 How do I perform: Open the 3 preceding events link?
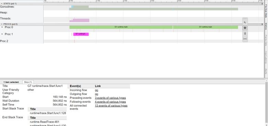click(x=110, y=98)
